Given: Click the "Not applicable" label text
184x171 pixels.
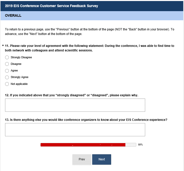Looking at the screenshot, I should (x=19, y=84).
